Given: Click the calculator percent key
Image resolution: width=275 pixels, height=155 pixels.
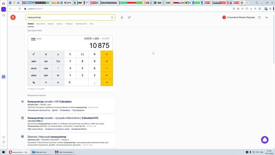Looking at the screenshot, I should [95, 54].
